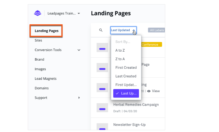Open Domains in the sidebar

(x=42, y=88)
